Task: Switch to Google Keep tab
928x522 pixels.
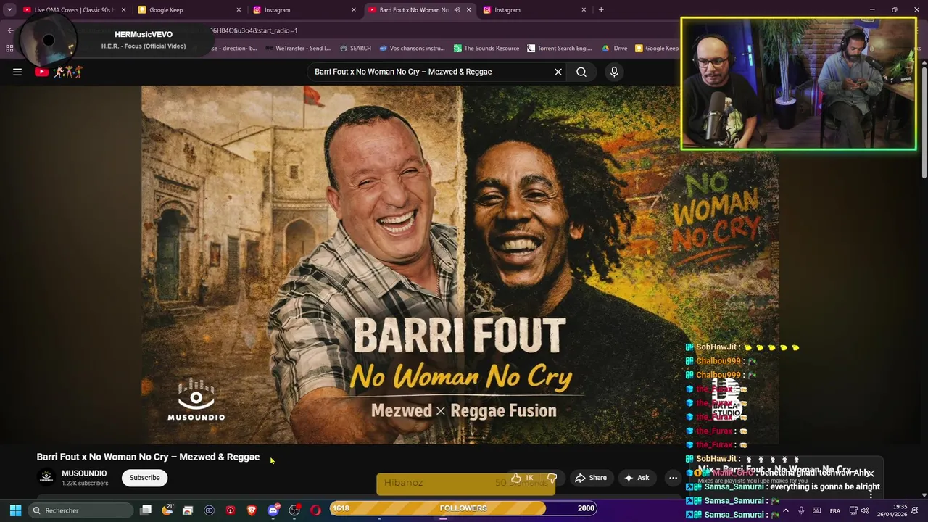Action: (x=189, y=10)
